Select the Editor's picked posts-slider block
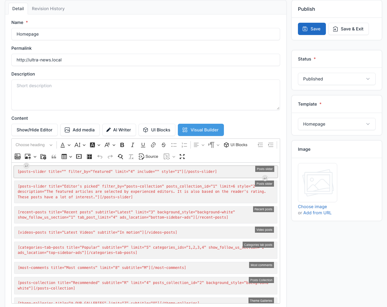The image size is (387, 307). coord(146,192)
